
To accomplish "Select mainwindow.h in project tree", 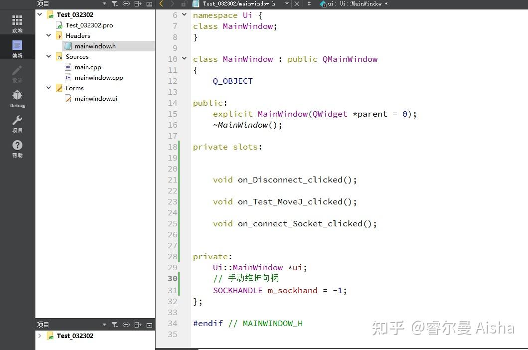I will pyautogui.click(x=95, y=46).
